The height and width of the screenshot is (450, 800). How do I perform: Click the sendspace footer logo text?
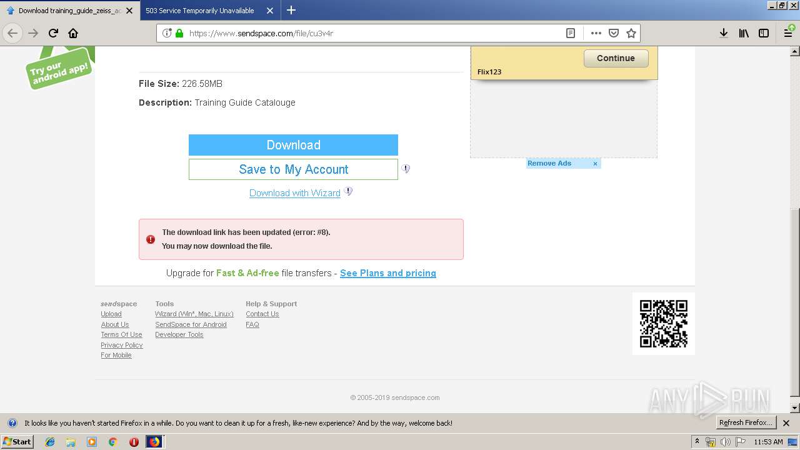pos(119,304)
